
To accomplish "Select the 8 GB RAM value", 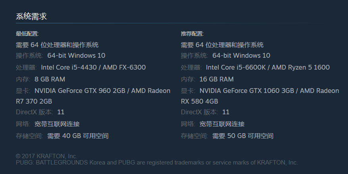I will pyautogui.click(x=50, y=79).
